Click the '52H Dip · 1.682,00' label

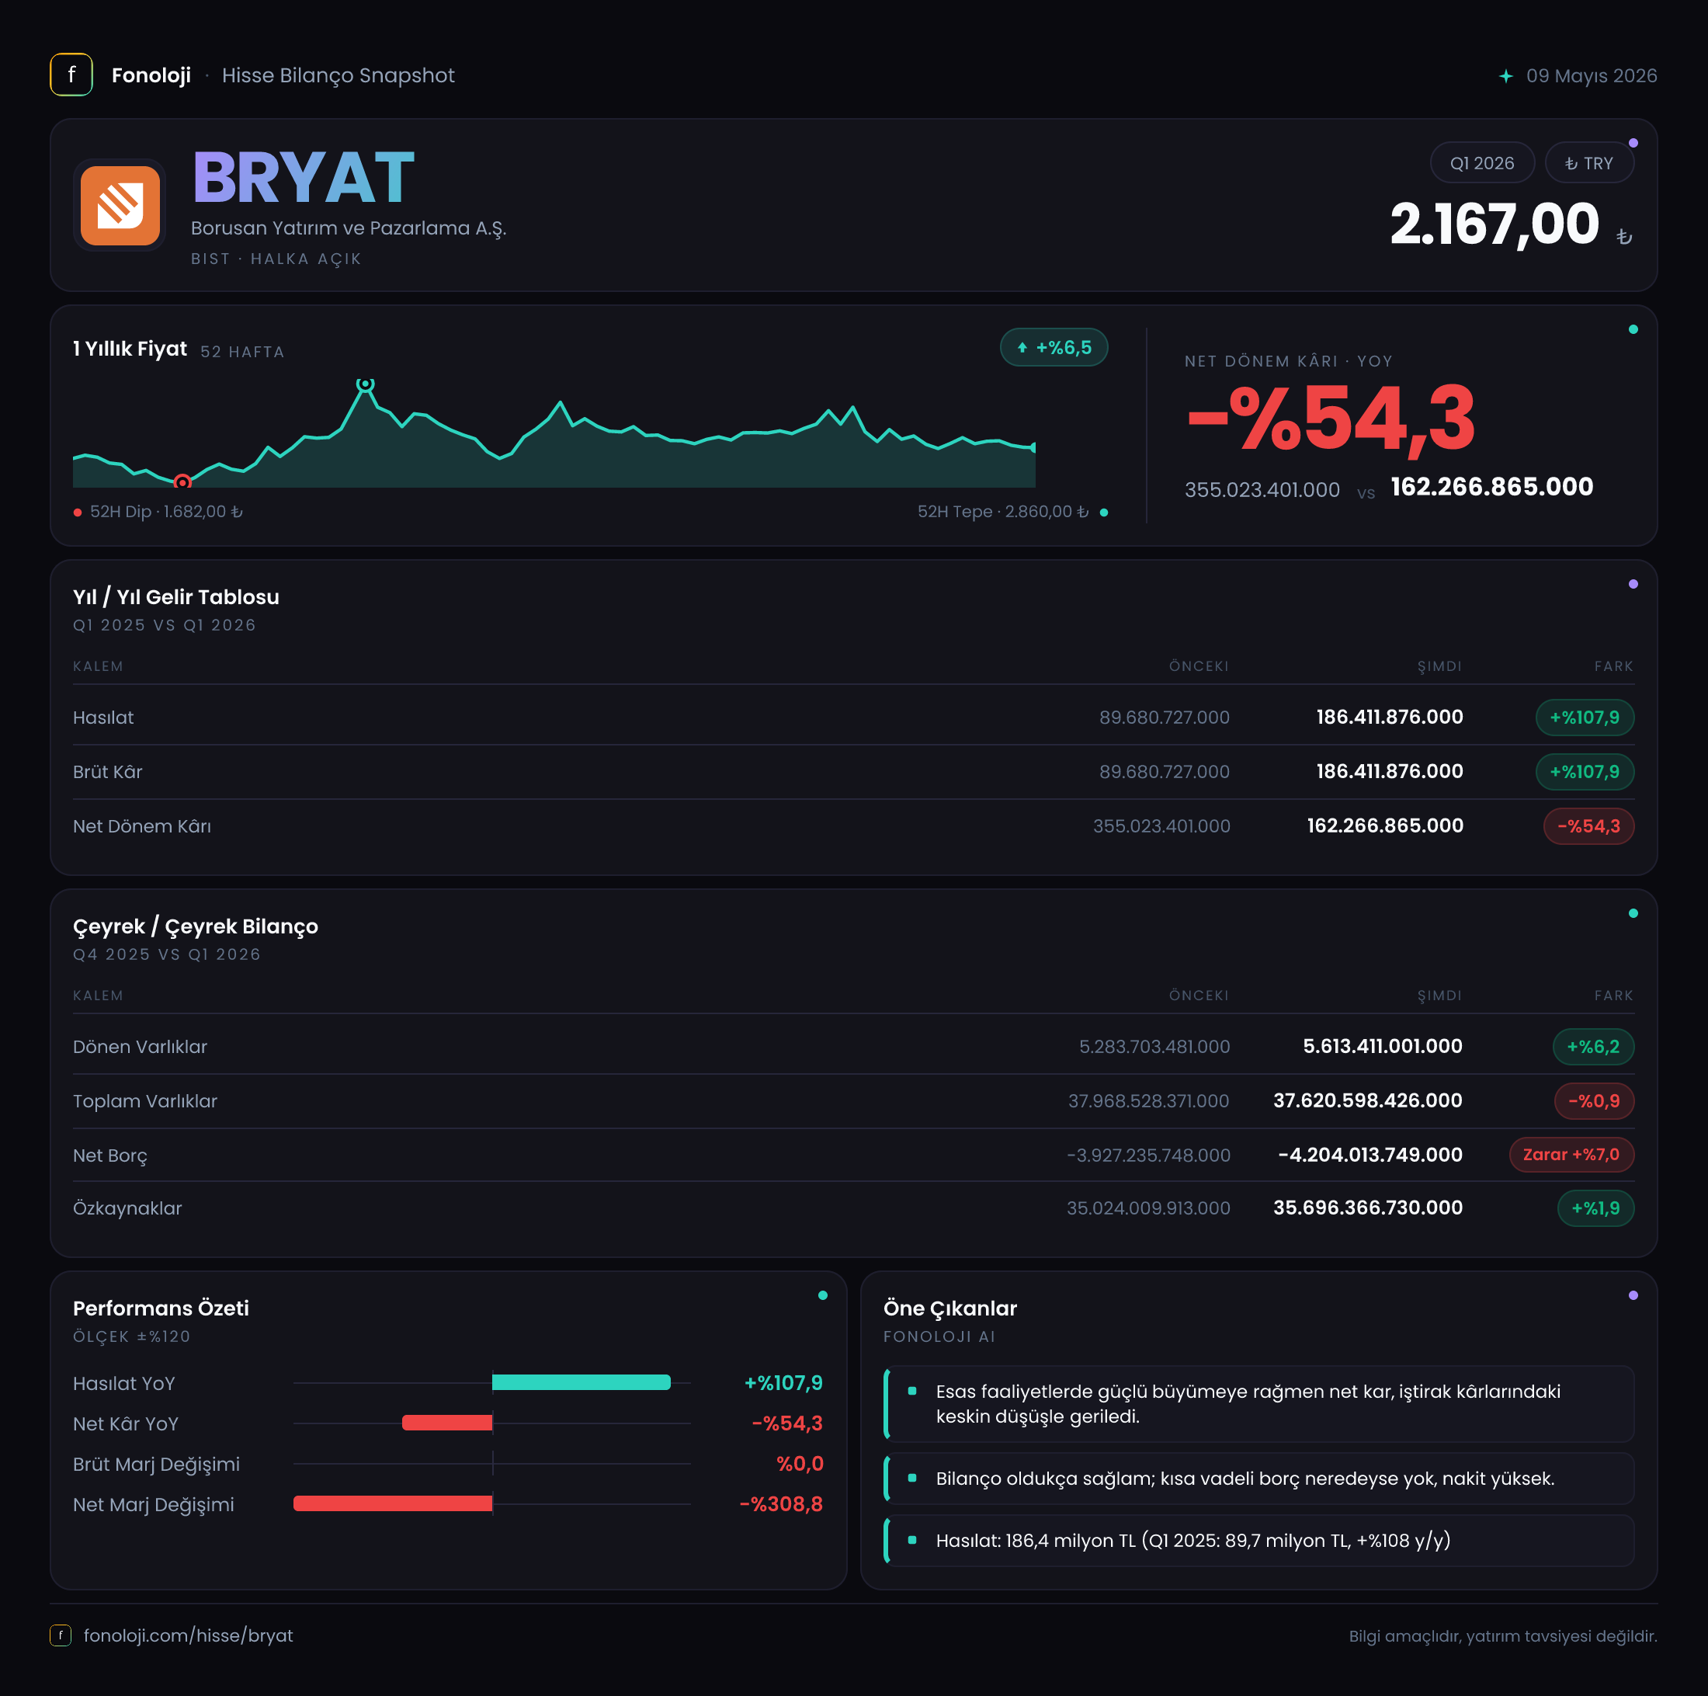[x=166, y=511]
